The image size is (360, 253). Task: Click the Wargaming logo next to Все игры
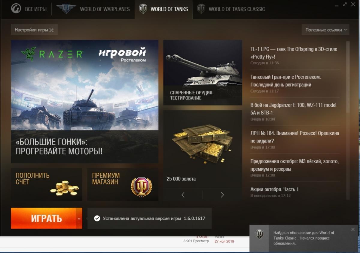16,9
